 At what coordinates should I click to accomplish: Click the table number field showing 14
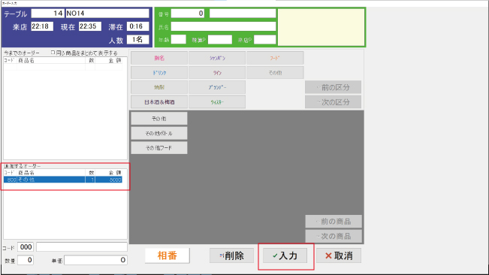tap(48, 14)
